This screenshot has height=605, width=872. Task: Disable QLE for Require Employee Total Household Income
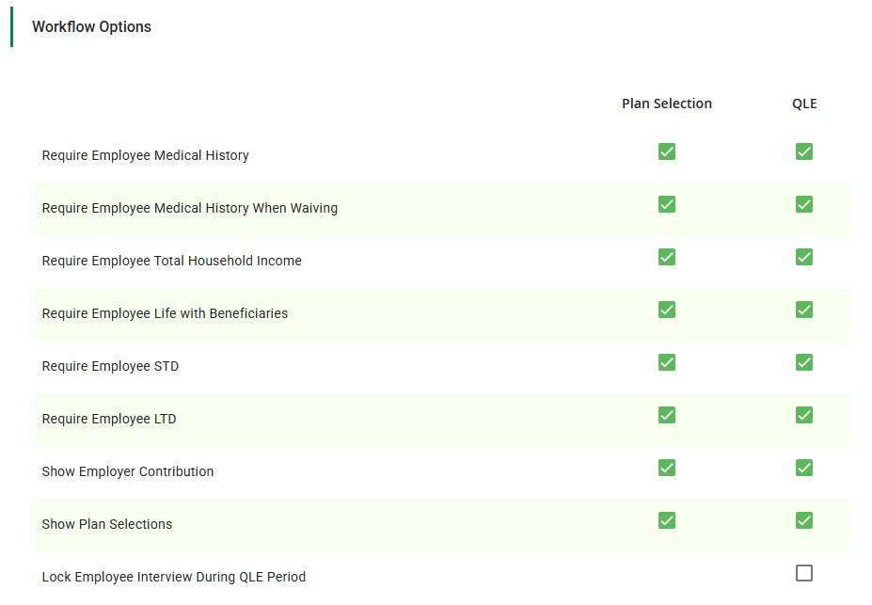804,257
